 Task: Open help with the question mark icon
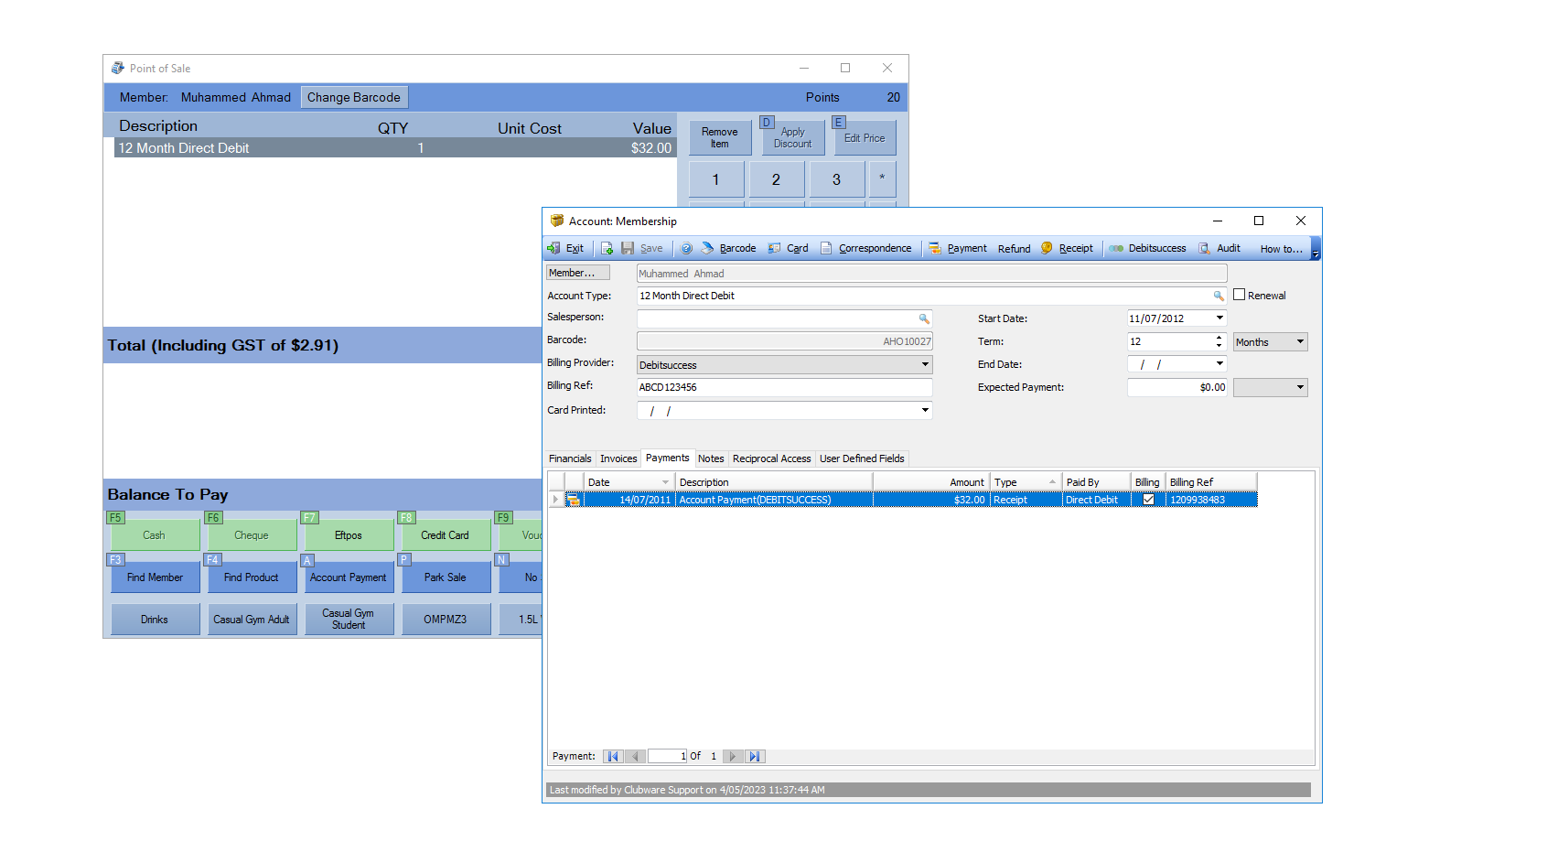click(x=687, y=248)
